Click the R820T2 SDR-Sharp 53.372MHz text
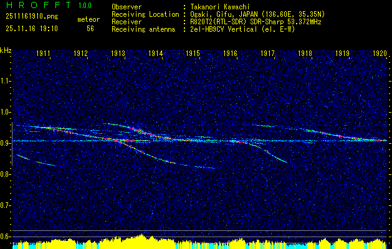This screenshot has height=249, width=392. tap(256, 22)
